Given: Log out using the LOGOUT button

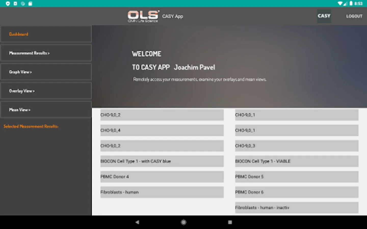Looking at the screenshot, I should tap(354, 16).
